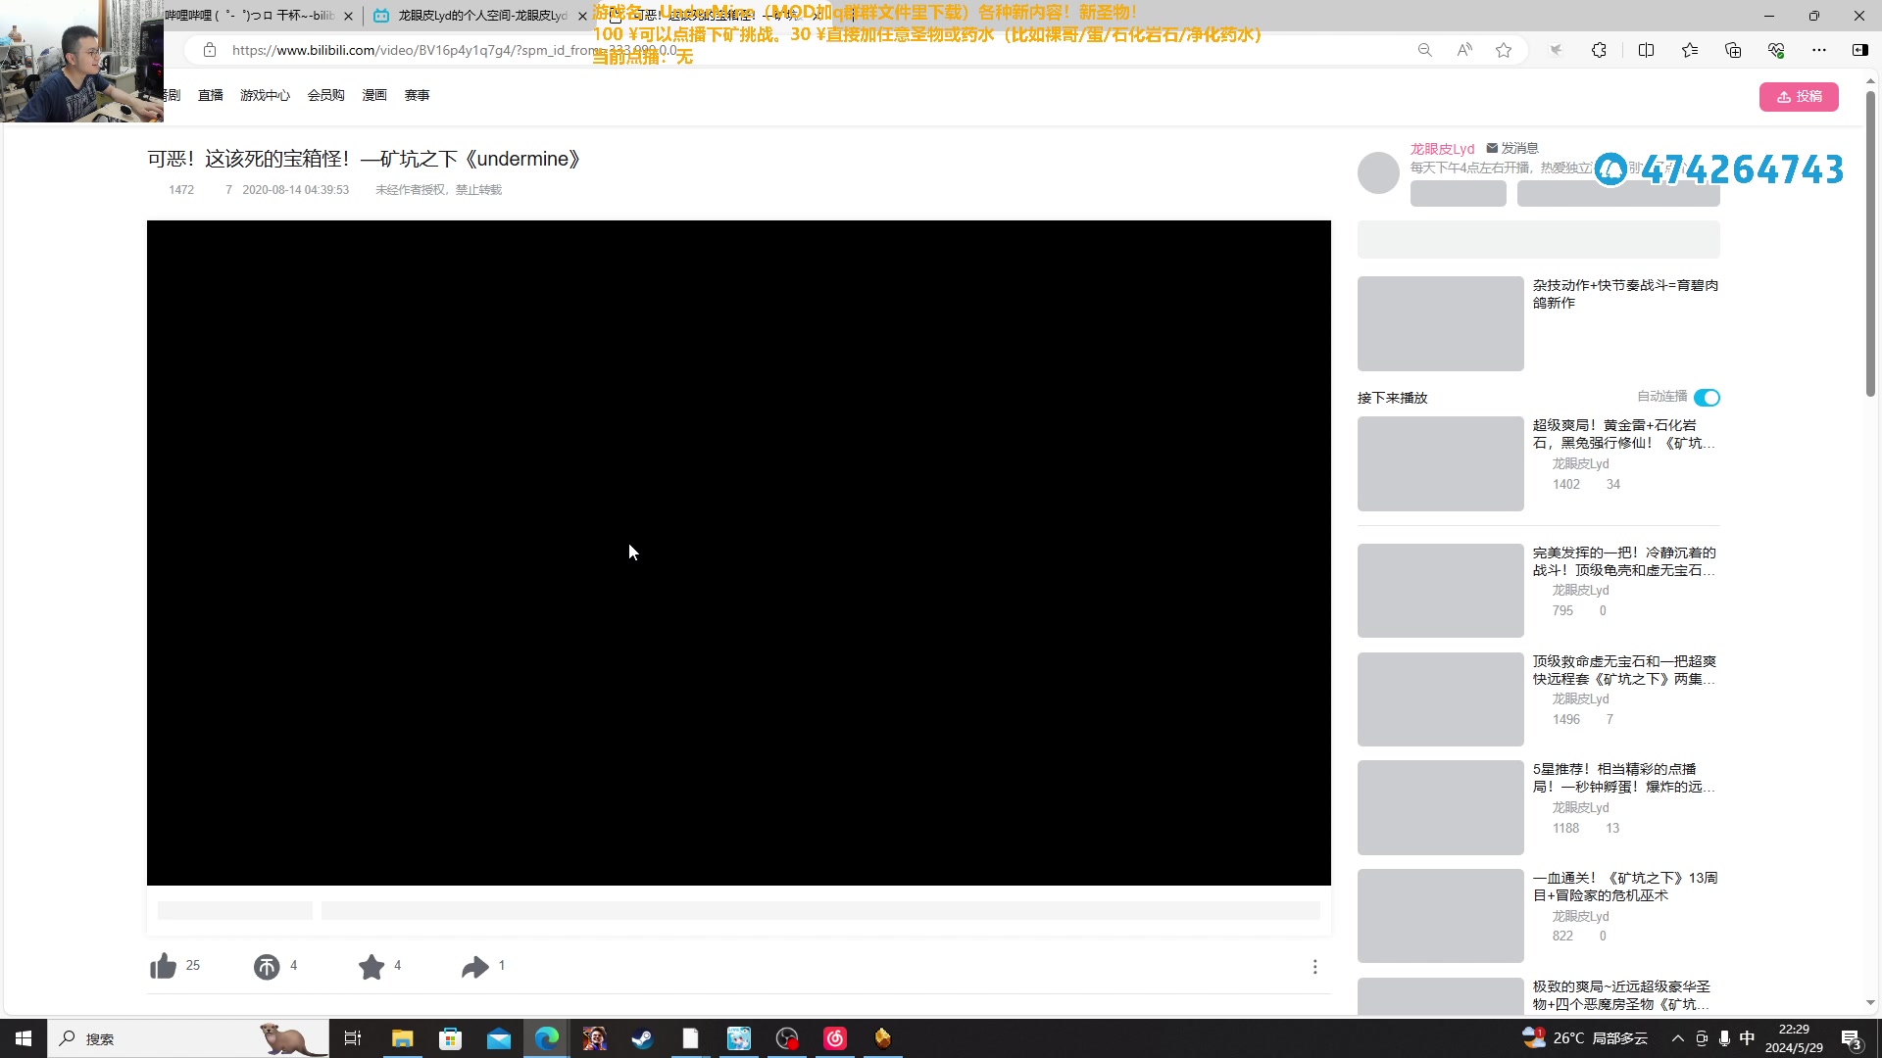This screenshot has height=1058, width=1882.
Task: Expand the system tray hidden icons chevron
Action: pos(1677,1038)
